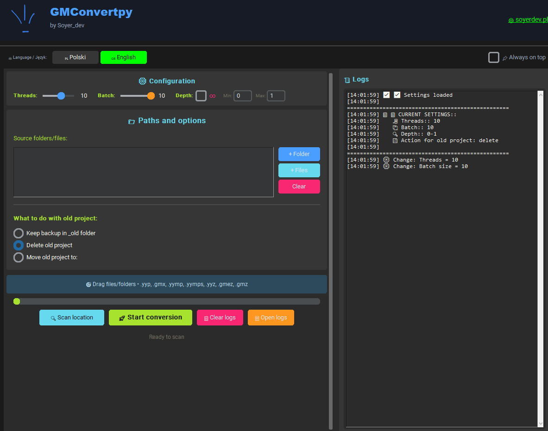This screenshot has width=548, height=431.
Task: Click 'by Soyer_dev' subtitle text
Action: click(x=67, y=25)
